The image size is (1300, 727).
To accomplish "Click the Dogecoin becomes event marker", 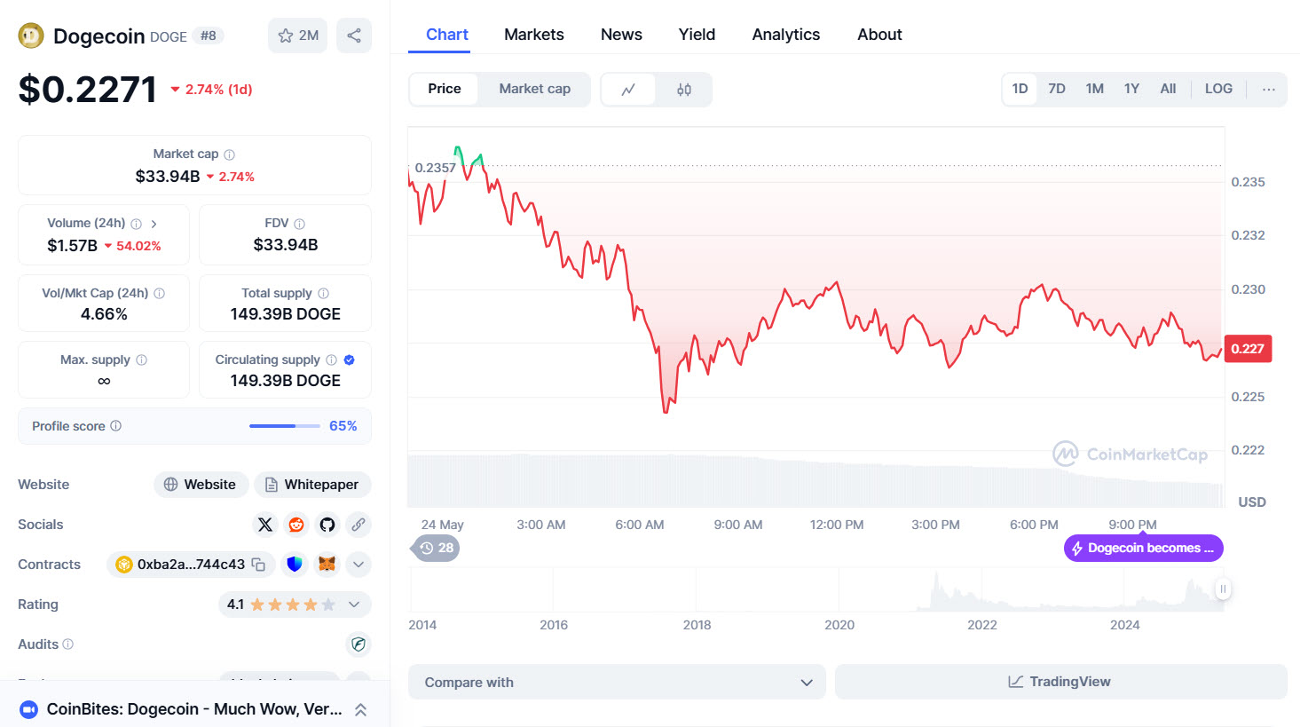I will click(1143, 548).
